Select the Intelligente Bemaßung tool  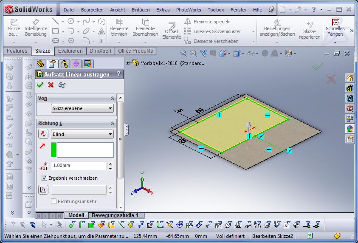pos(36,28)
